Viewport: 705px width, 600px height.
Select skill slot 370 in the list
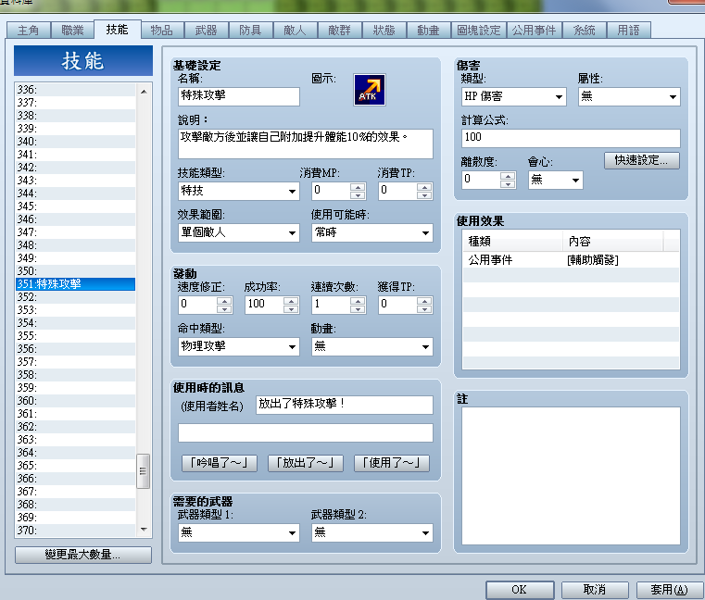(75, 531)
